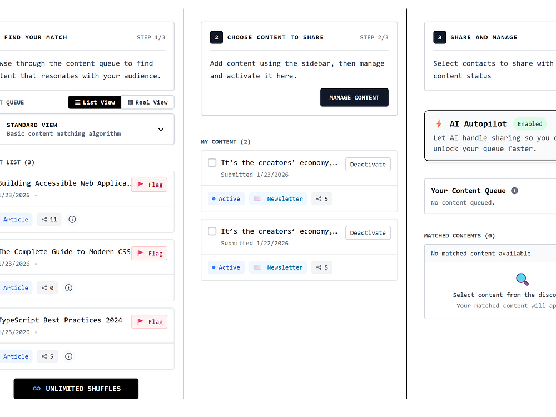Screen dimensions: 556x417
Task: Check the box for content submitted 1/23/2026
Action: pyautogui.click(x=212, y=163)
